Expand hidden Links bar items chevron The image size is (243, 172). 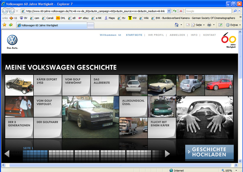[x=240, y=17]
